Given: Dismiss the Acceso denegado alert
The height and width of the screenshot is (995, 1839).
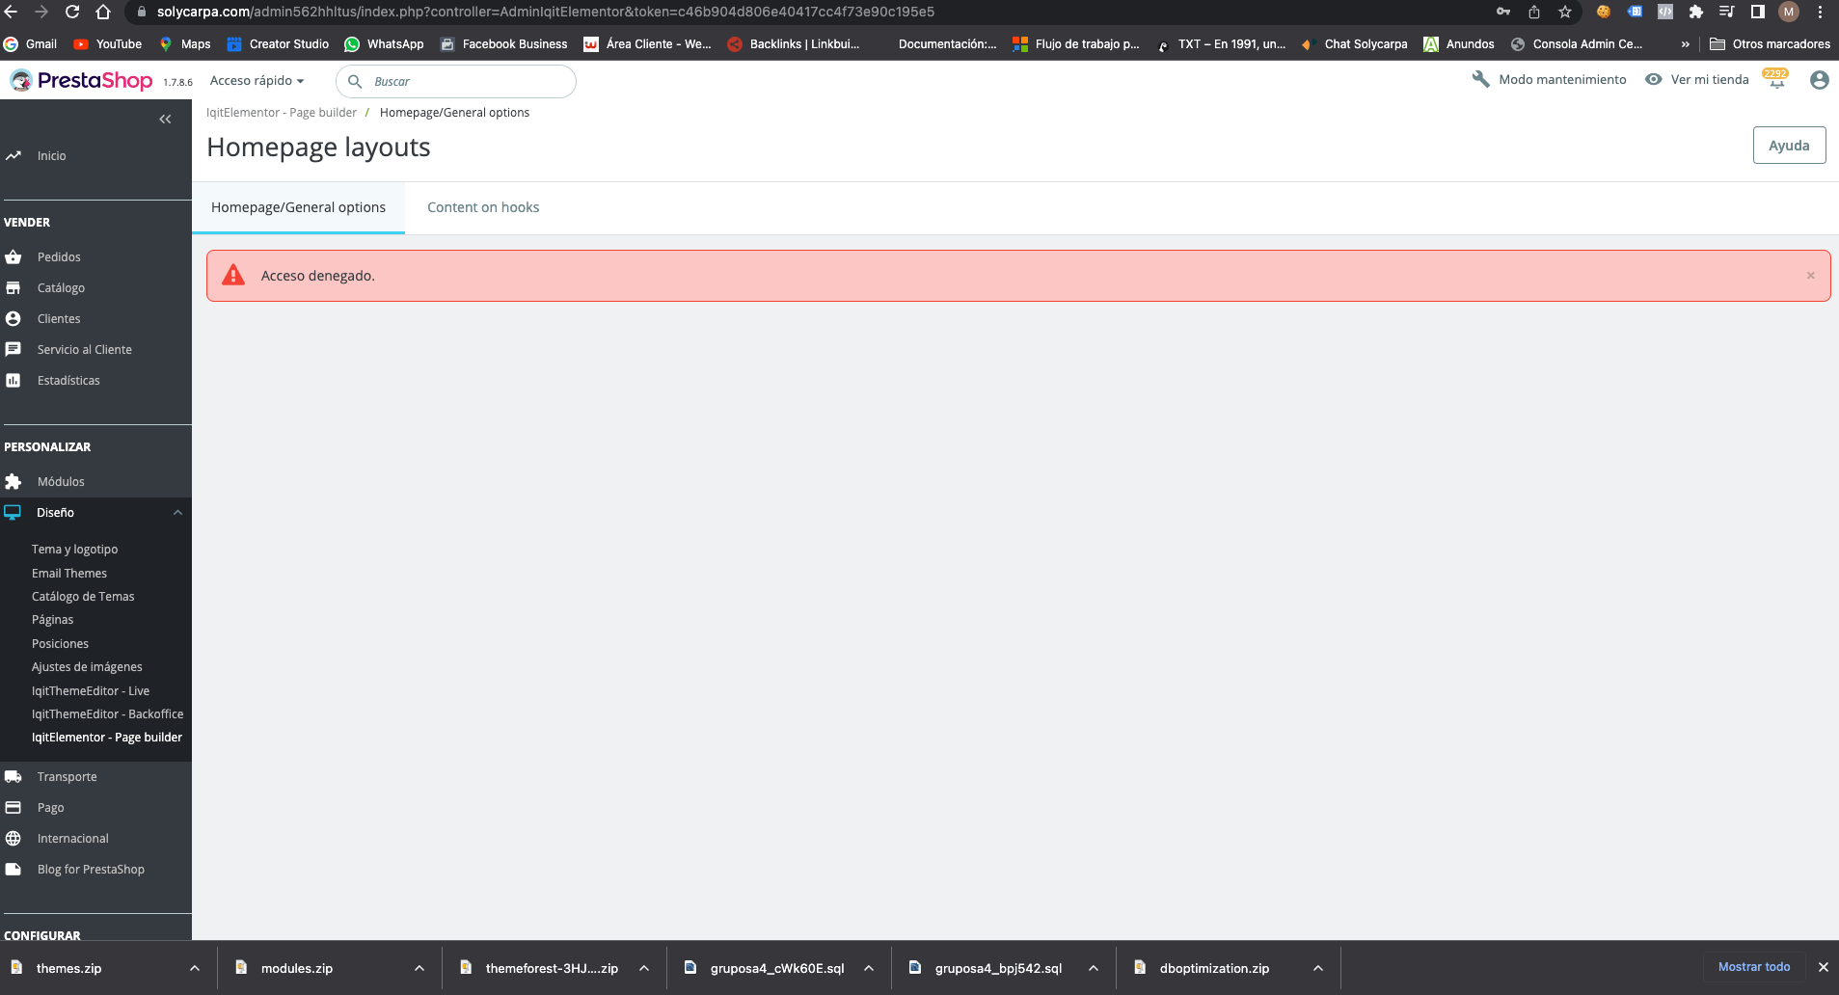Looking at the screenshot, I should (x=1810, y=276).
